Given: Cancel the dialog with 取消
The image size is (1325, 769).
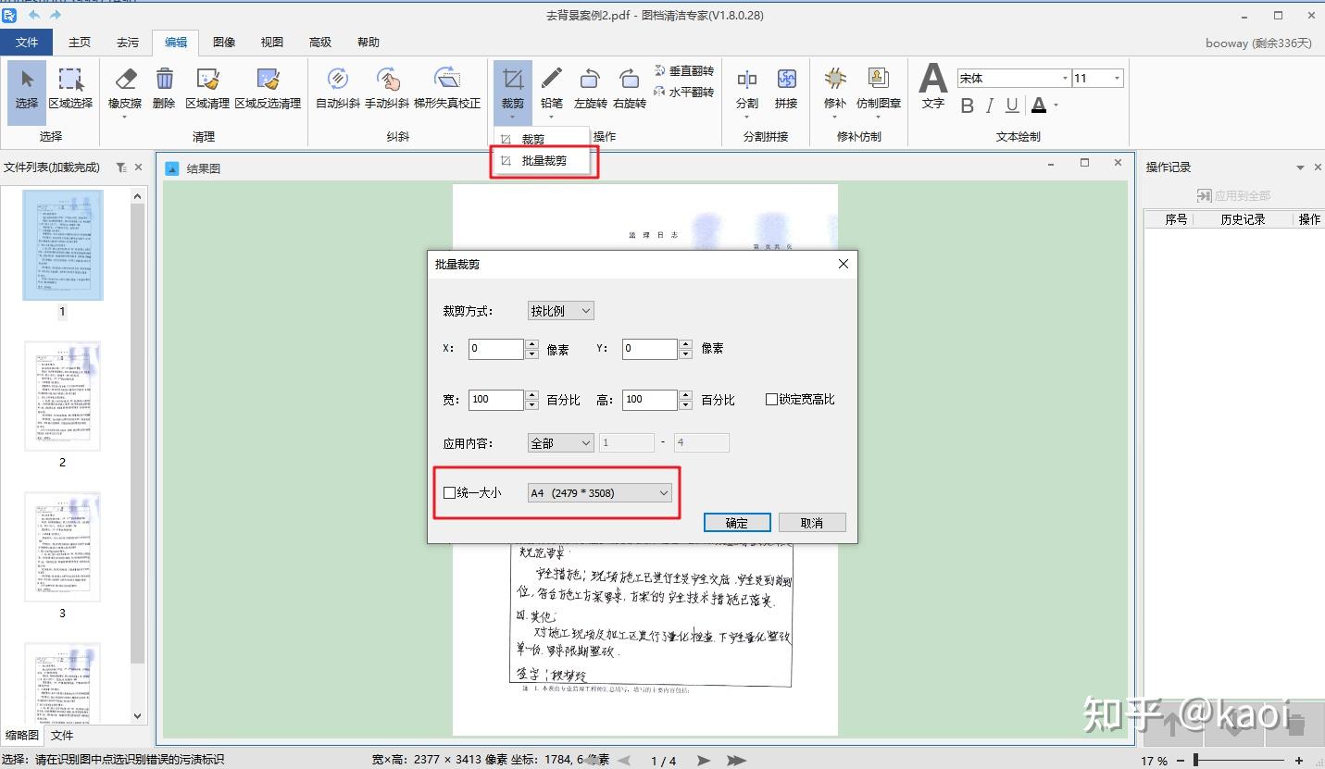Looking at the screenshot, I should [x=812, y=523].
